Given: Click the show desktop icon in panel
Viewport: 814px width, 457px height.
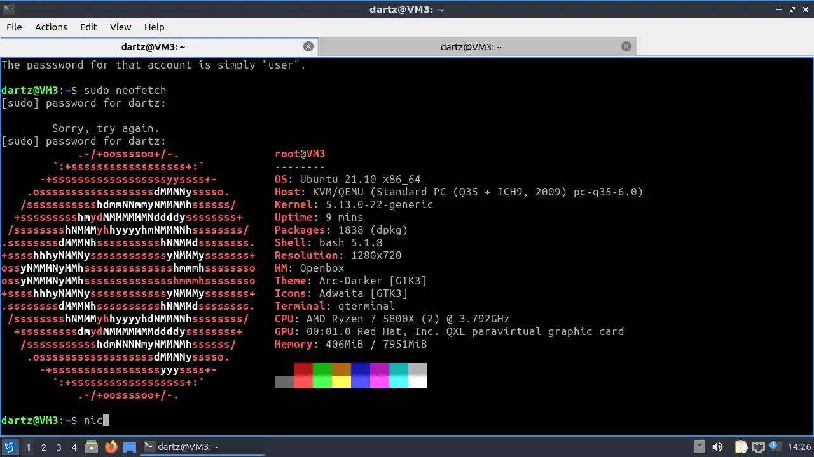Looking at the screenshot, I should coord(130,447).
